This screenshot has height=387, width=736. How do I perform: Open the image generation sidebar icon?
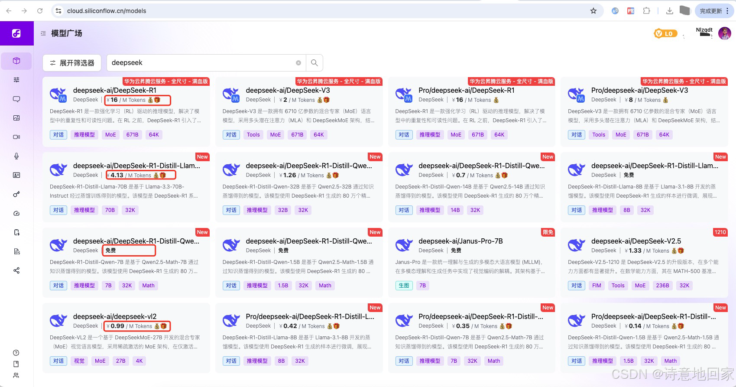pos(16,118)
